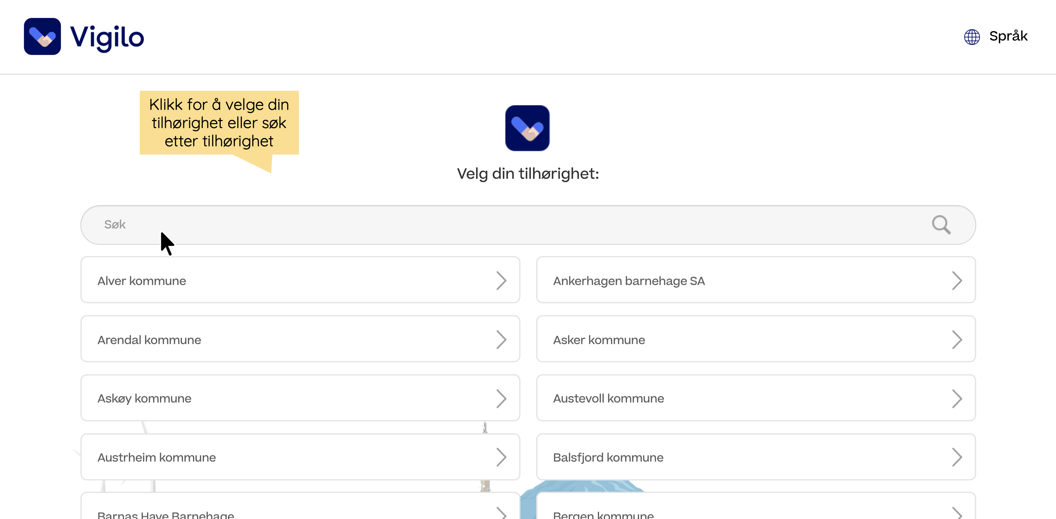The width and height of the screenshot is (1056, 519).
Task: Click the Vigilo logo in the top left
Action: tap(84, 36)
